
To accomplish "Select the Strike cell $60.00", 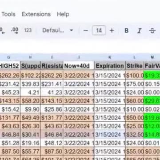I will click(134, 101).
